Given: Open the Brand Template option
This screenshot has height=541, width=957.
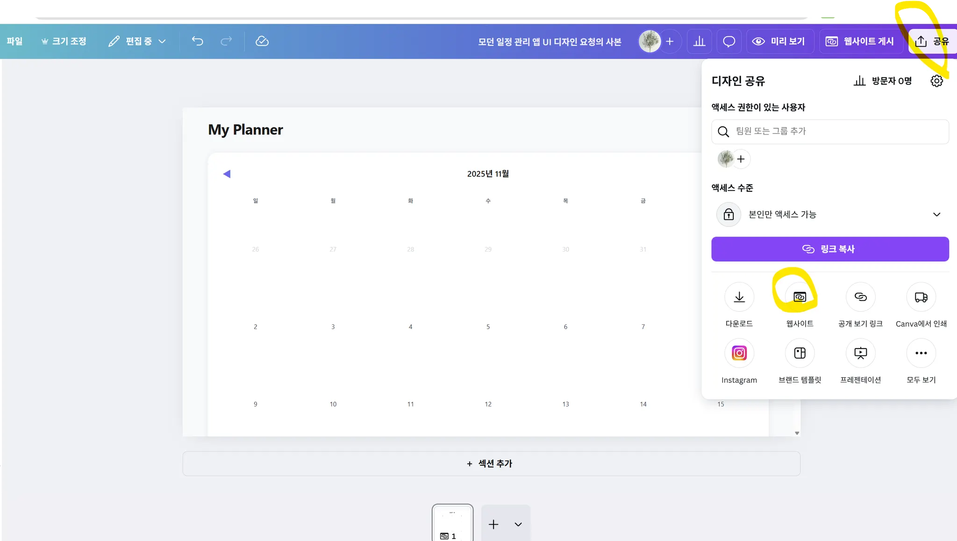Looking at the screenshot, I should point(800,353).
